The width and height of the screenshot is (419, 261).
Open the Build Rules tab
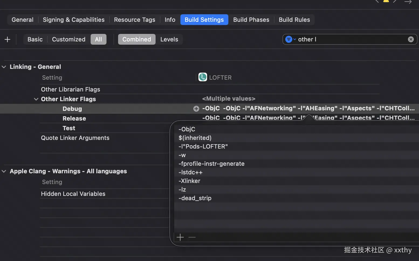tap(294, 20)
